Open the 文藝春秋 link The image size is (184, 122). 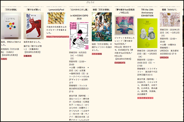point(28,56)
